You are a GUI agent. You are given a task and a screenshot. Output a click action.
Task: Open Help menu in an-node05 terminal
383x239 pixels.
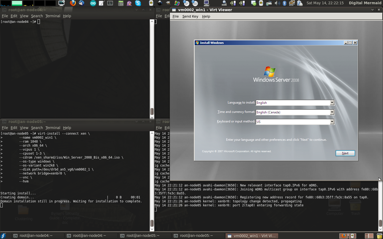pyautogui.click(x=67, y=128)
